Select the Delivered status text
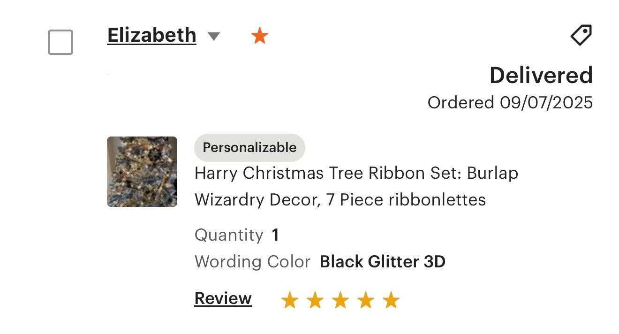Screen dimensions: 619x334 click(541, 76)
